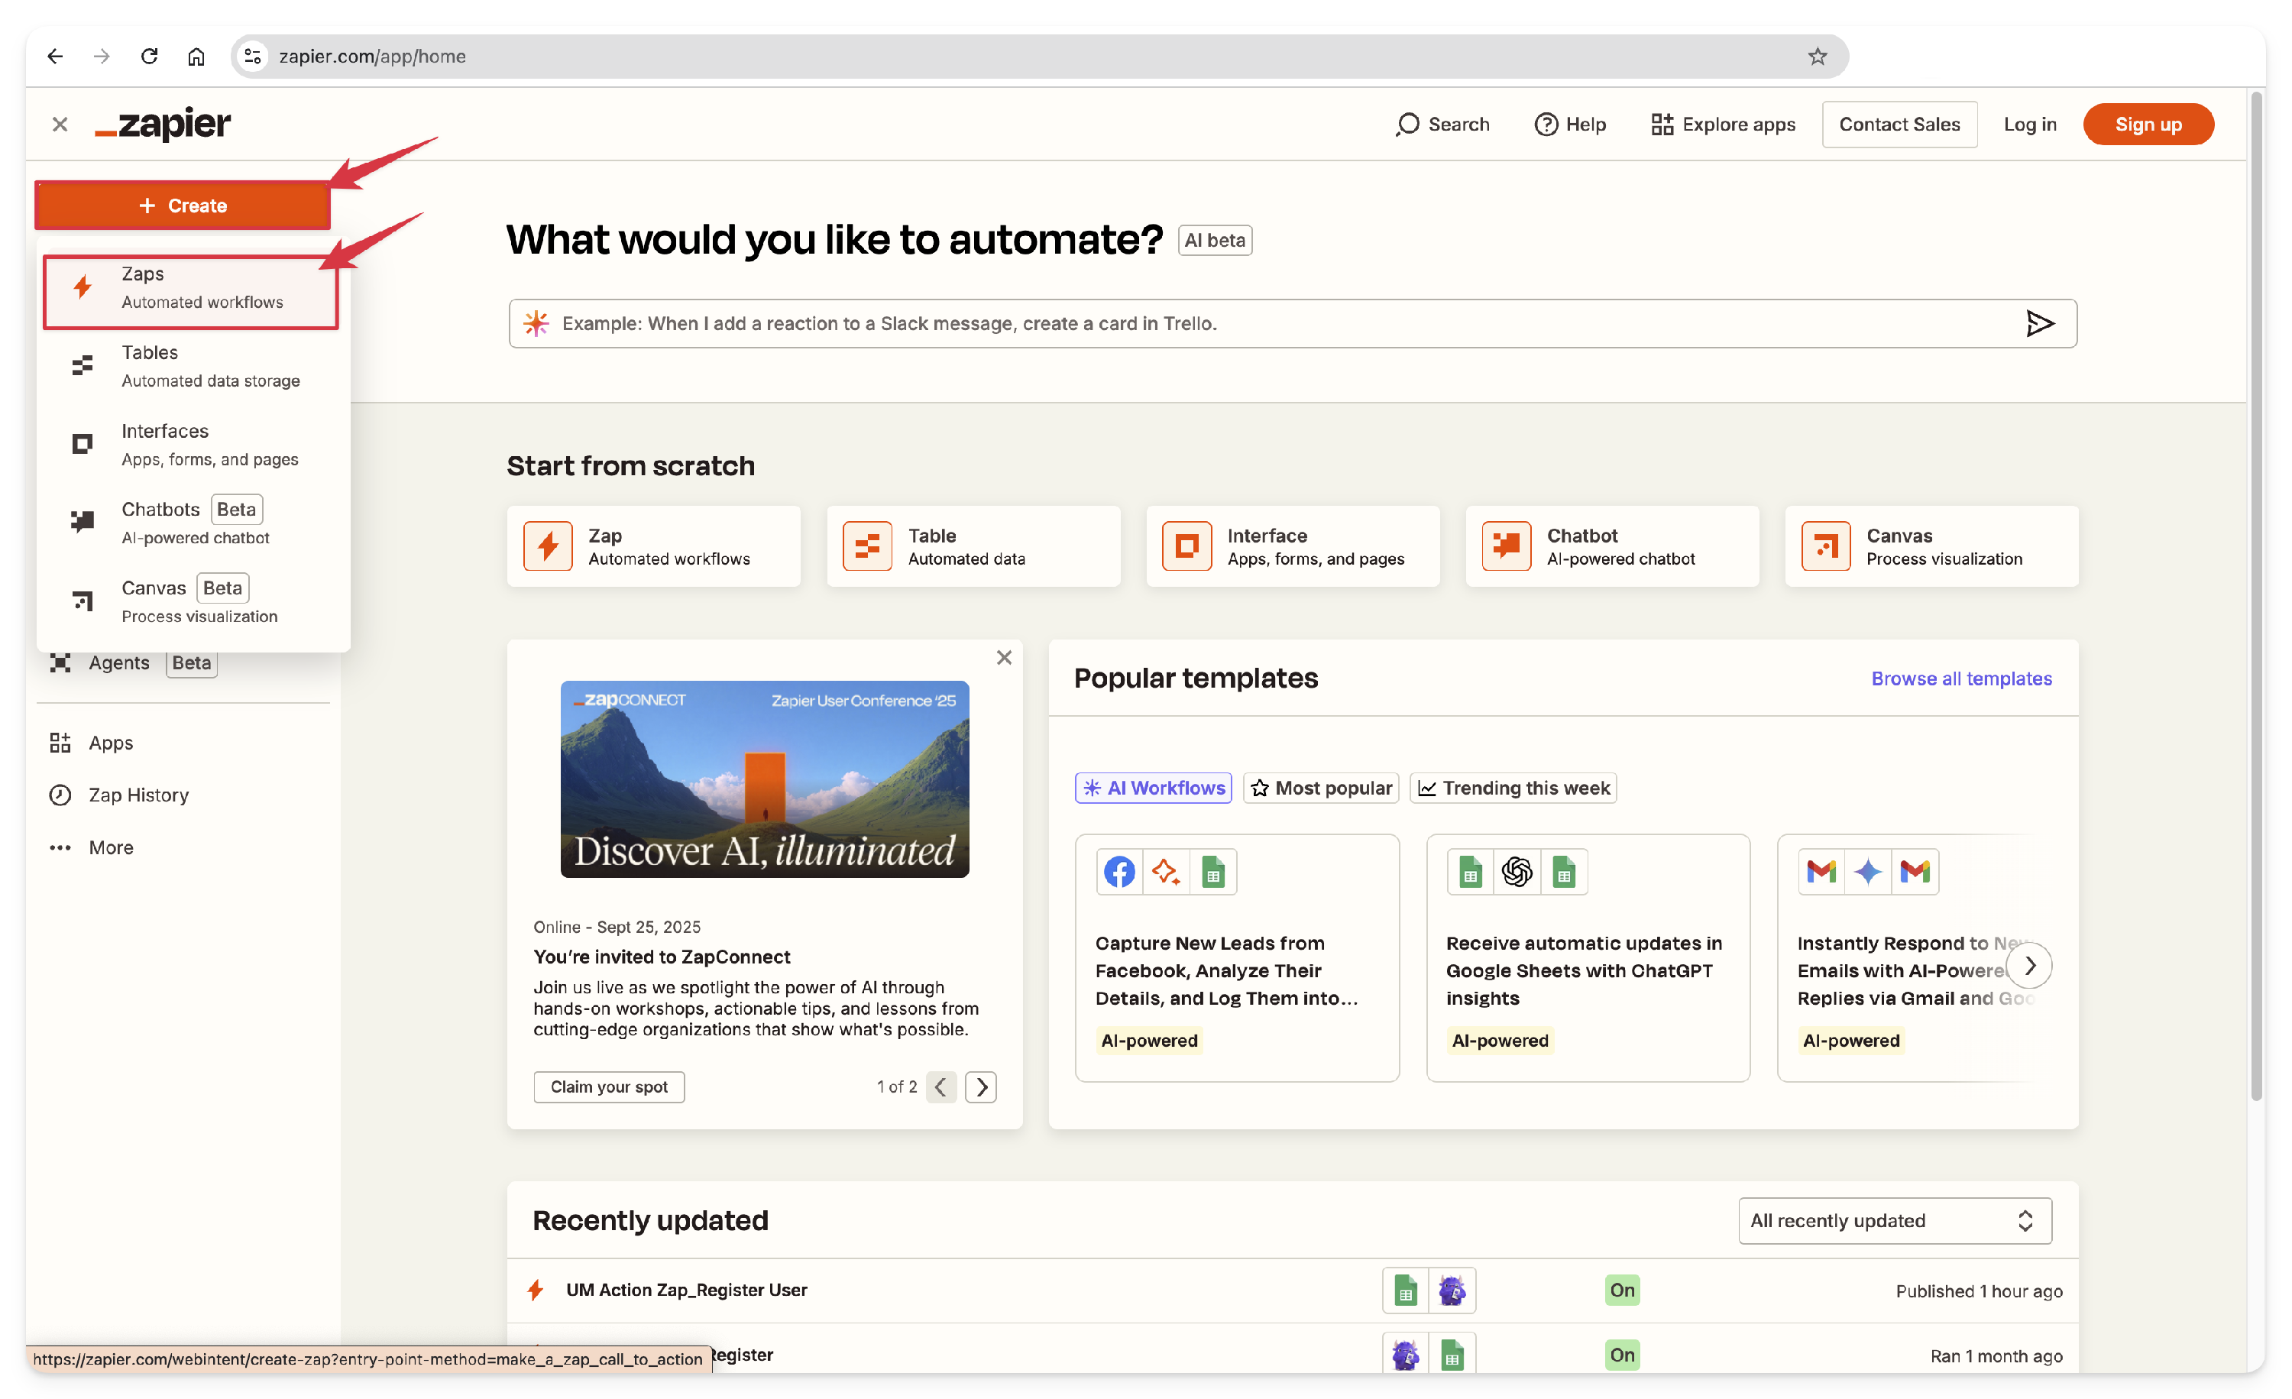Screen dimensions: 2292x1399
Task: Dismiss the ZapConnect promo card
Action: (x=1004, y=658)
